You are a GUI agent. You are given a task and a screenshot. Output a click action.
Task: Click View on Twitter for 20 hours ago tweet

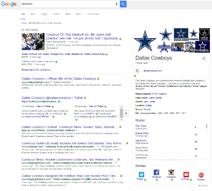[x=96, y=106]
